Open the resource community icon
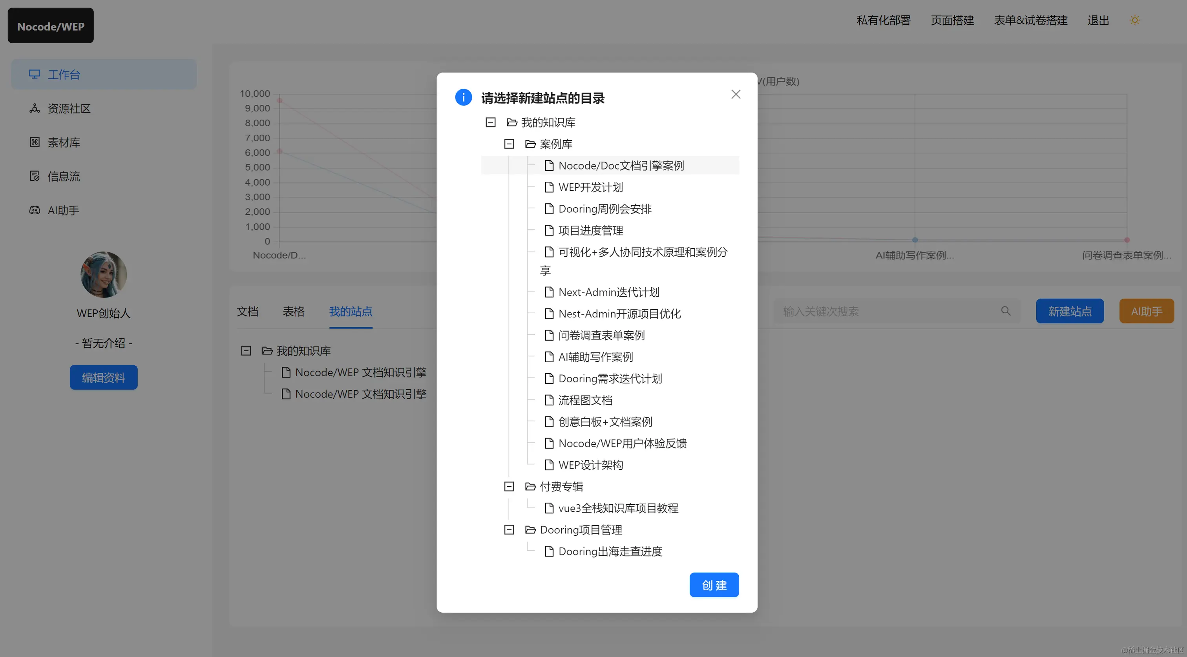Viewport: 1187px width, 657px height. click(35, 108)
